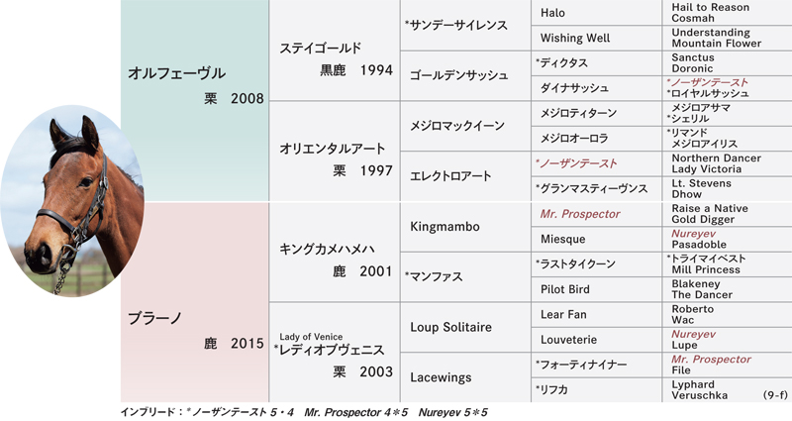The height and width of the screenshot is (421, 792).
Task: Click the Kingmambo cell
Action: [x=465, y=227]
